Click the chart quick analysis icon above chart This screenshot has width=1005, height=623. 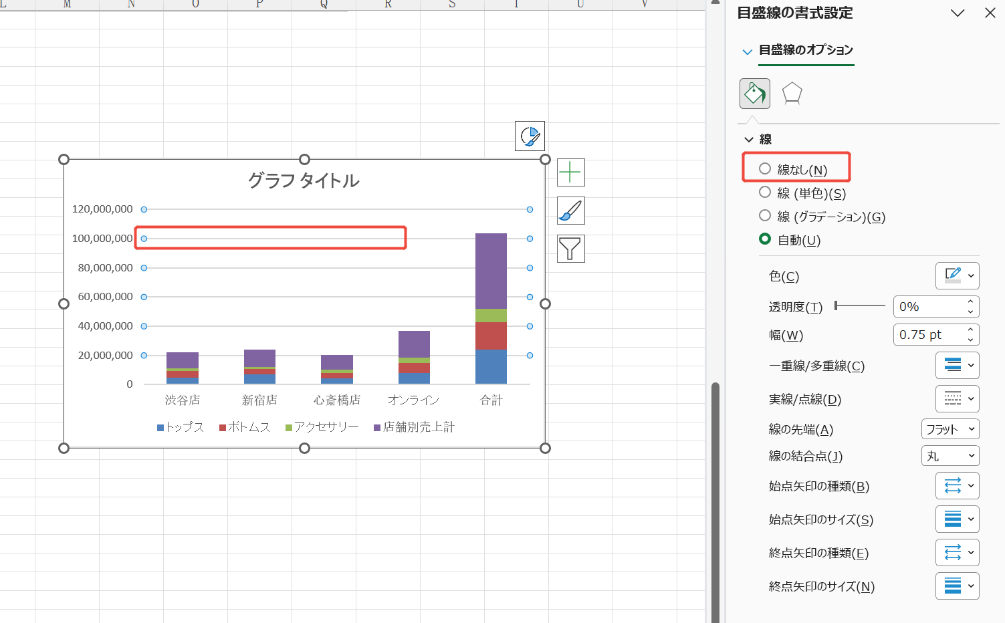point(530,136)
